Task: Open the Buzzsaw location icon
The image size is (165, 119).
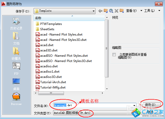Action: coord(16,99)
